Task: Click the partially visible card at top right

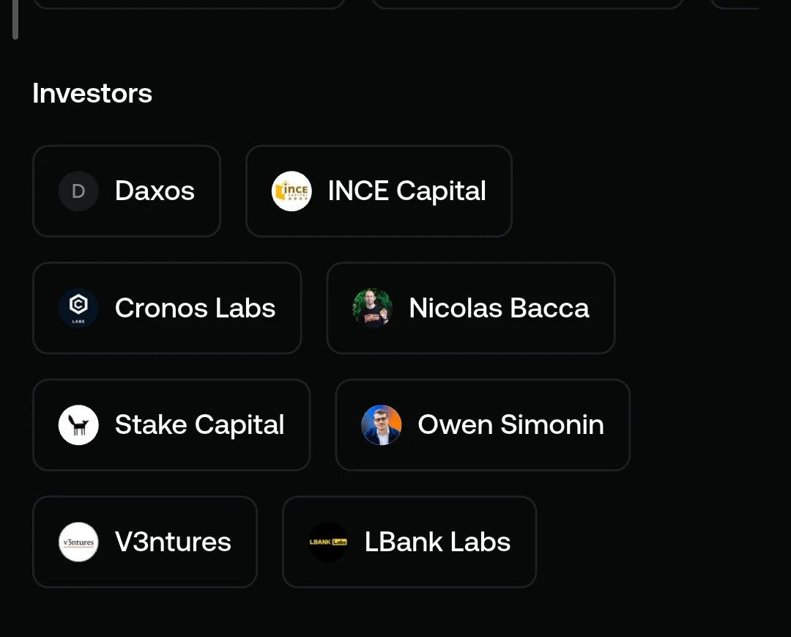Action: (x=734, y=4)
